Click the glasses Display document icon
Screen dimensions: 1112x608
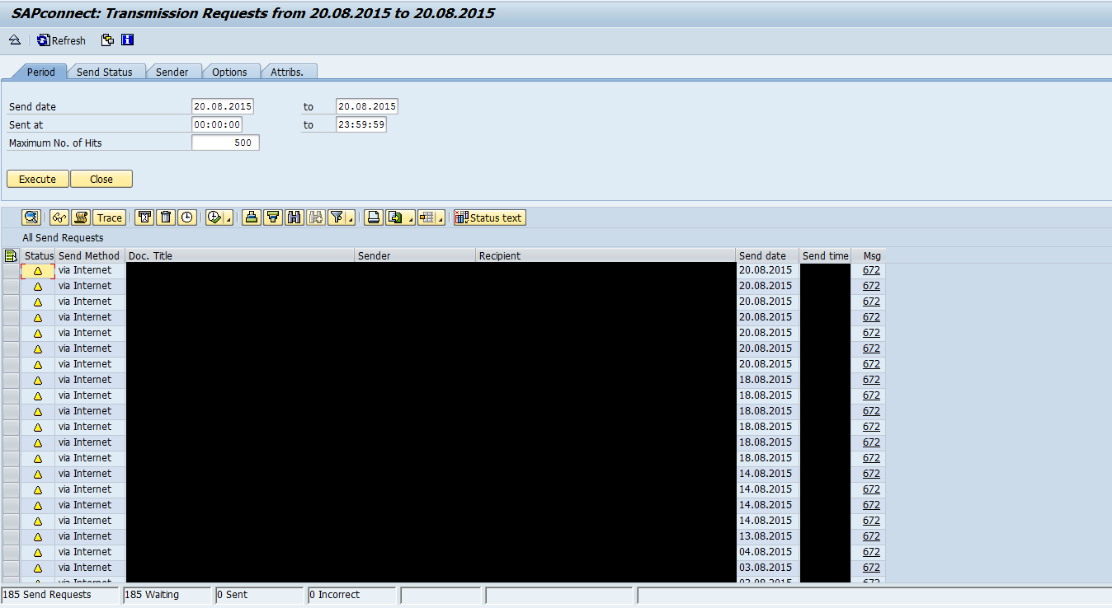coord(59,217)
